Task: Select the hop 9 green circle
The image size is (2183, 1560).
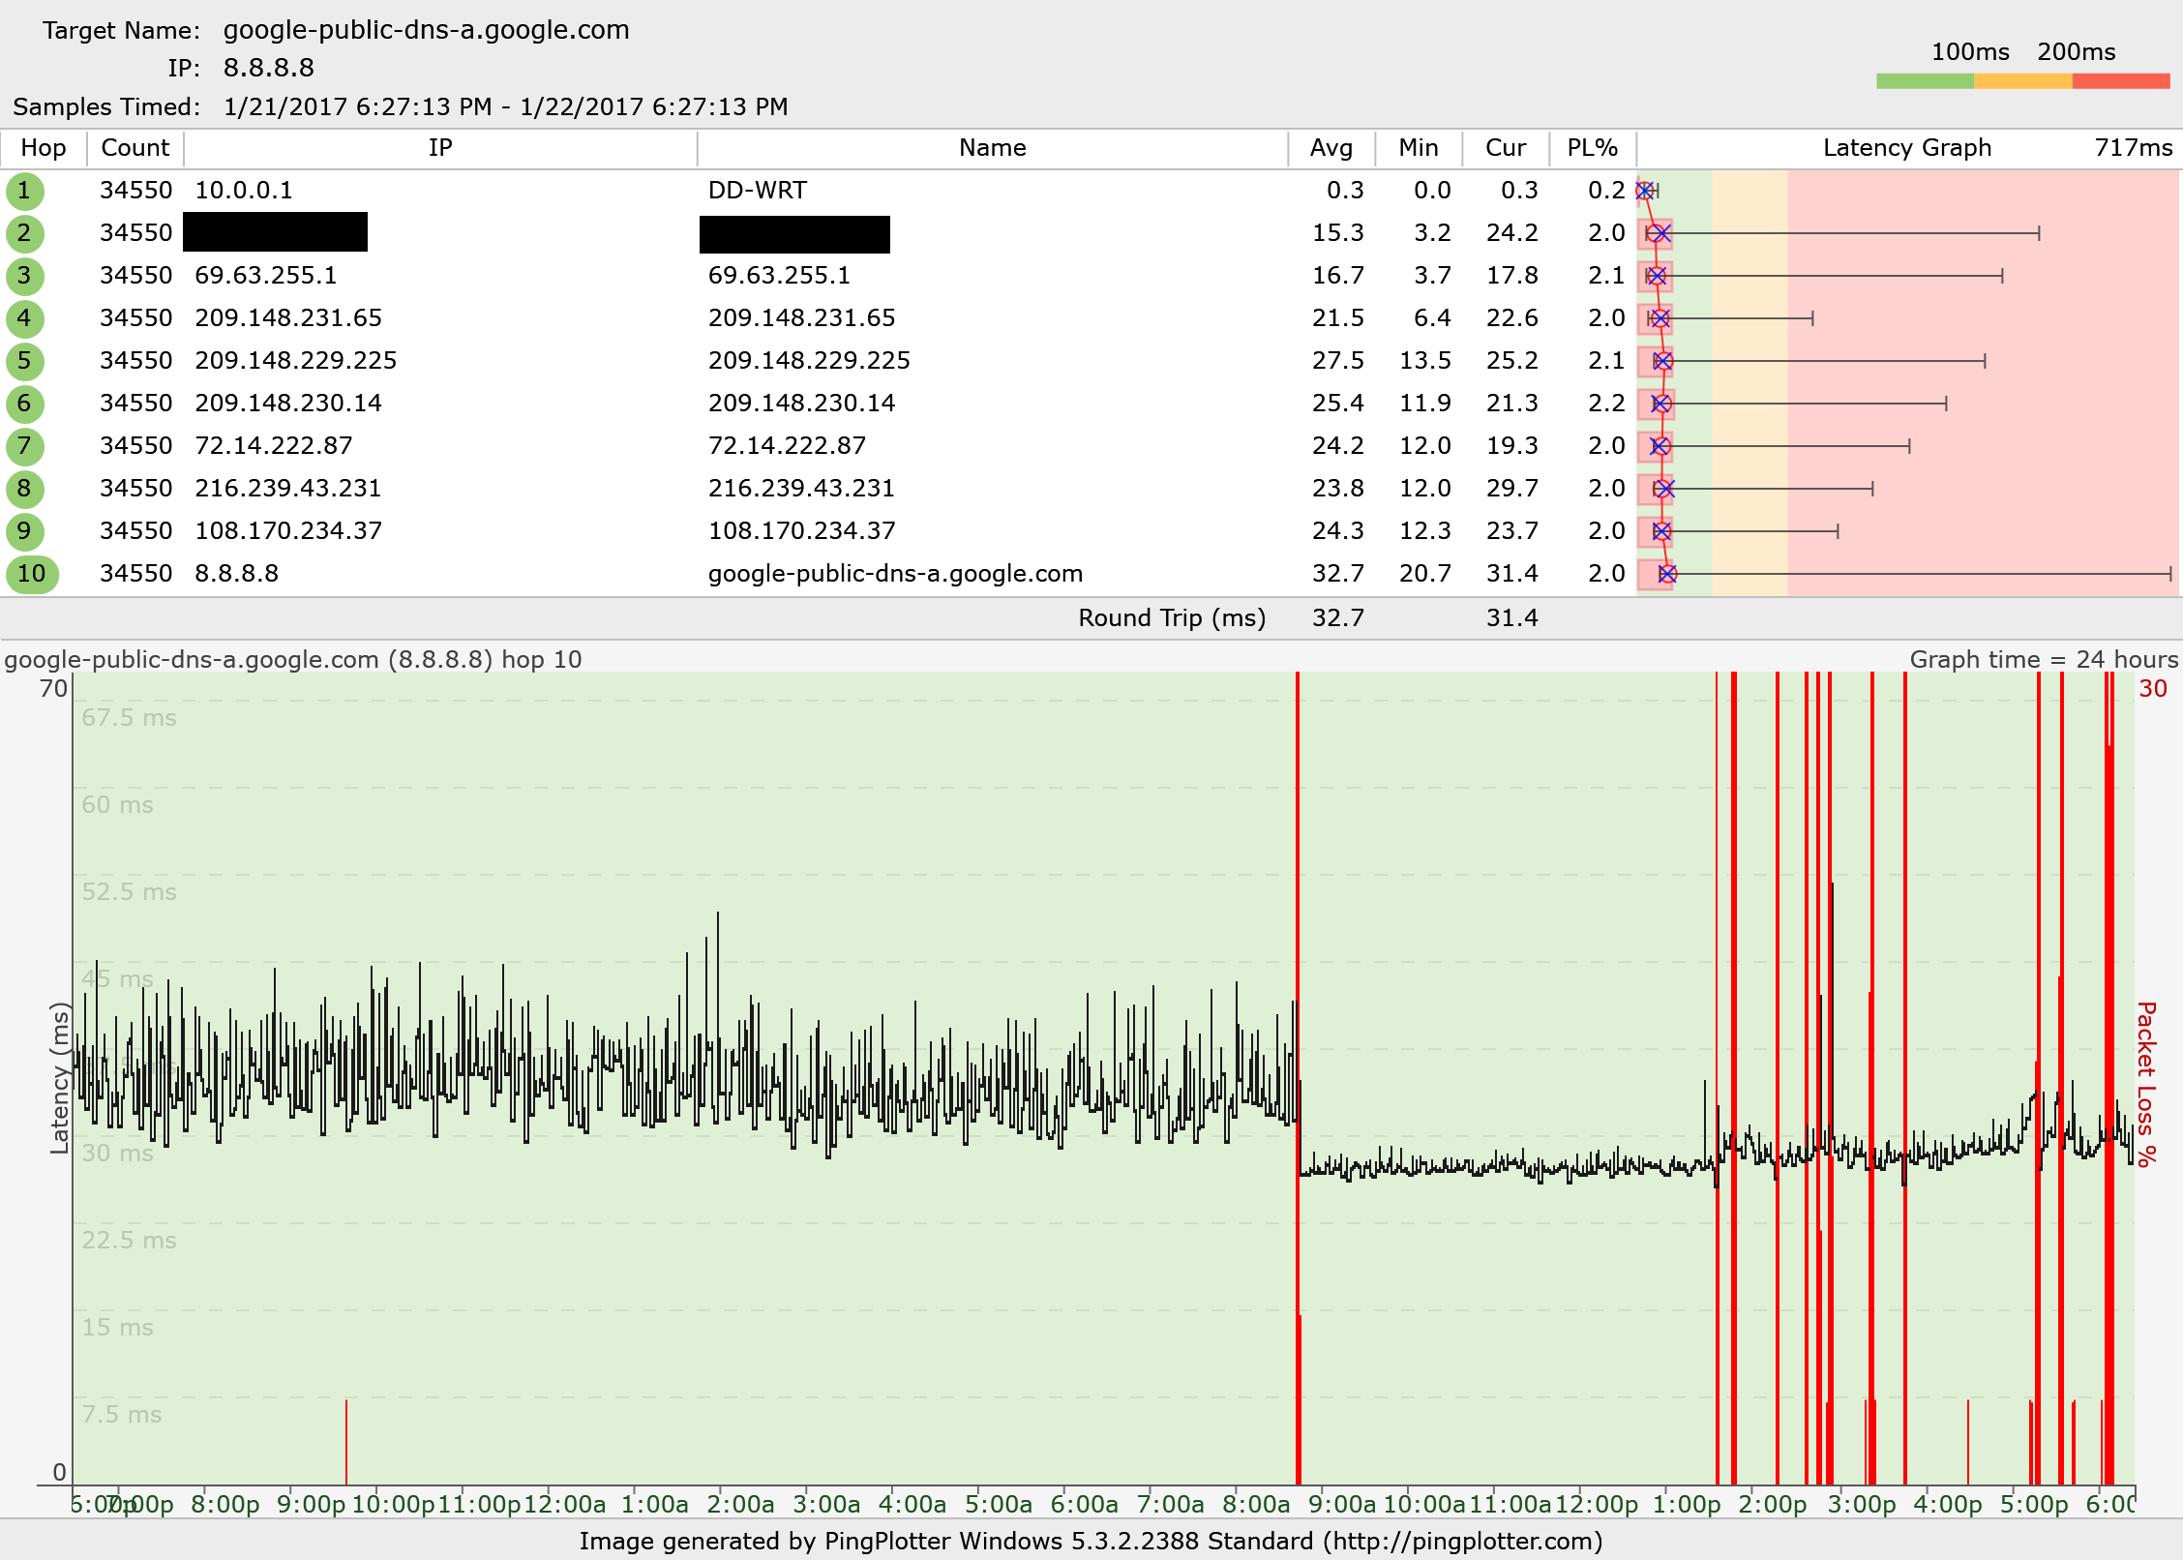Action: (x=24, y=531)
